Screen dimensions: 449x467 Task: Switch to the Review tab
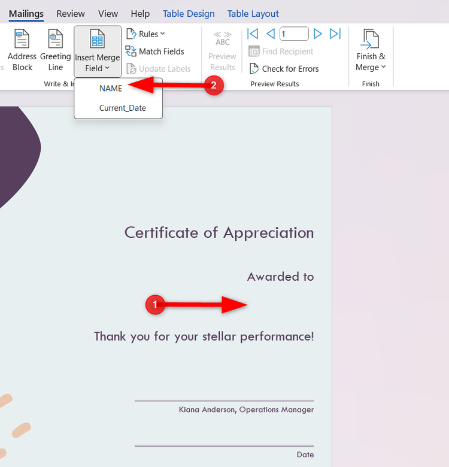click(x=71, y=14)
